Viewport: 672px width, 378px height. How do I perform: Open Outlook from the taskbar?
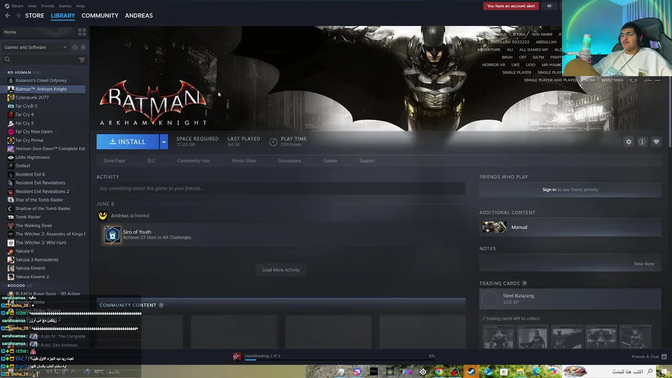tap(487, 372)
